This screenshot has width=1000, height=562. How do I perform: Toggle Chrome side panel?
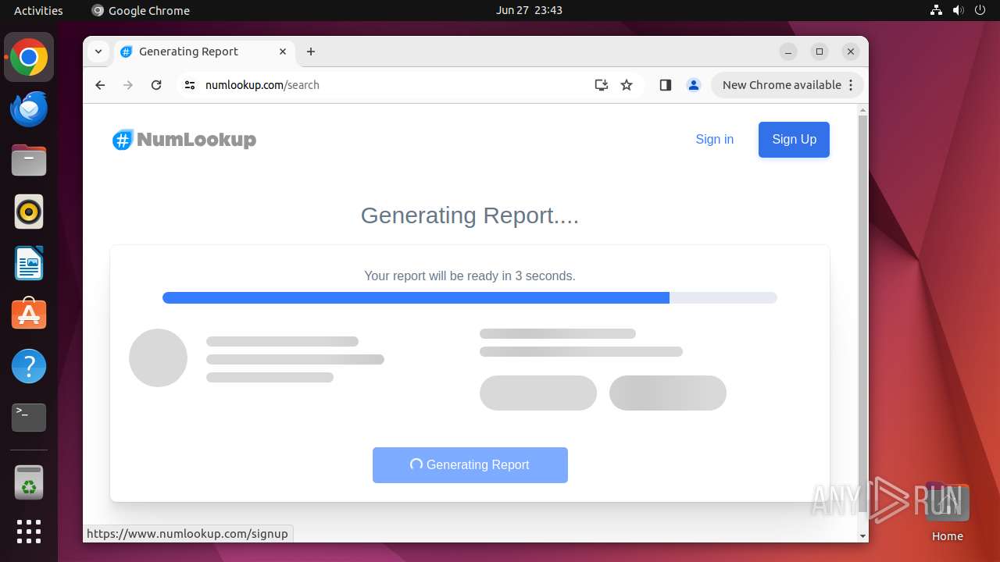tap(666, 85)
